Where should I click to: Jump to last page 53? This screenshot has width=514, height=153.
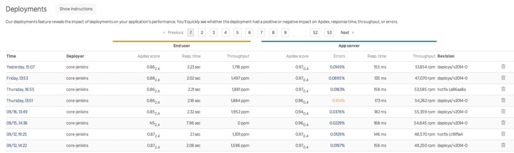pos(329,32)
